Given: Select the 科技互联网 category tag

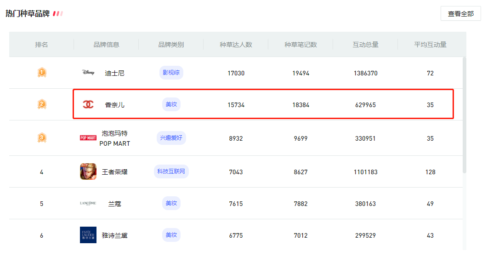Looking at the screenshot, I should pos(171,171).
